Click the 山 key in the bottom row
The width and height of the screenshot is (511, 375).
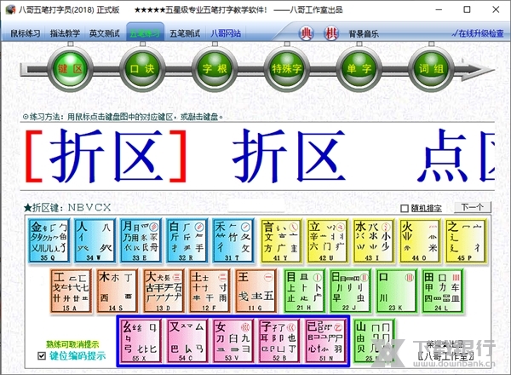point(374,341)
